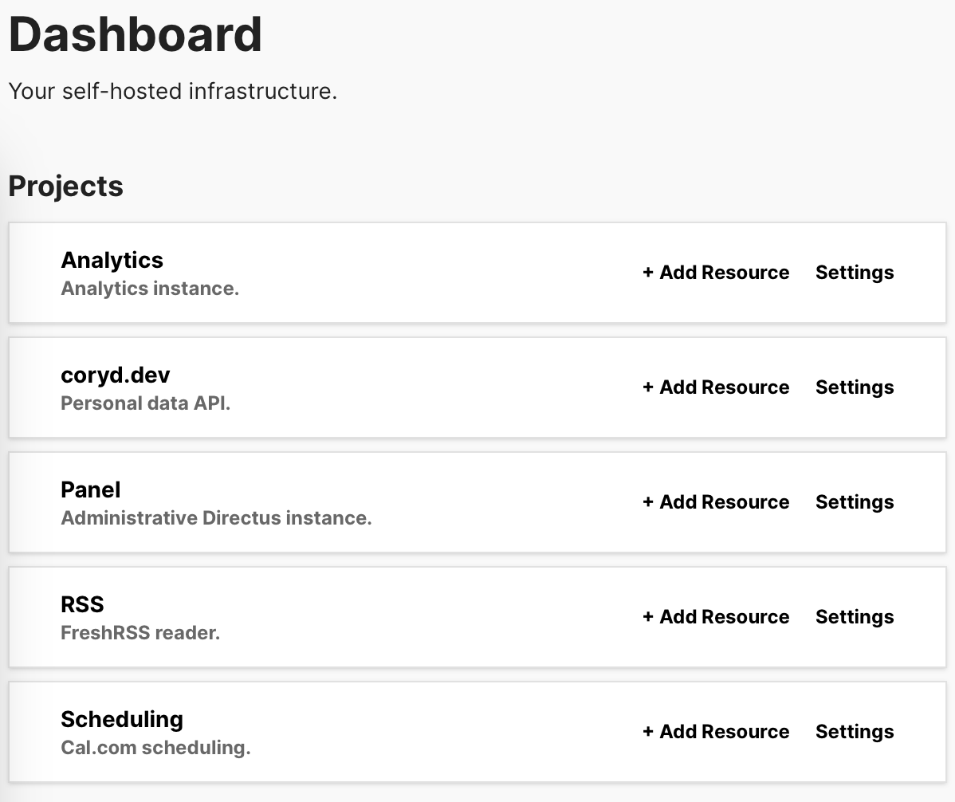Click the "Personal data API." description
This screenshot has width=955, height=802.
tap(145, 403)
